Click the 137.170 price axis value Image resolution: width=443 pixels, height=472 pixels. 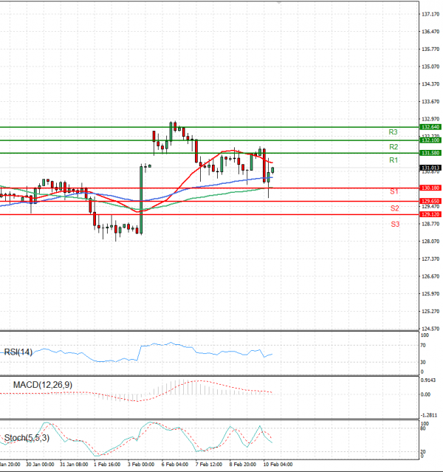(x=430, y=14)
